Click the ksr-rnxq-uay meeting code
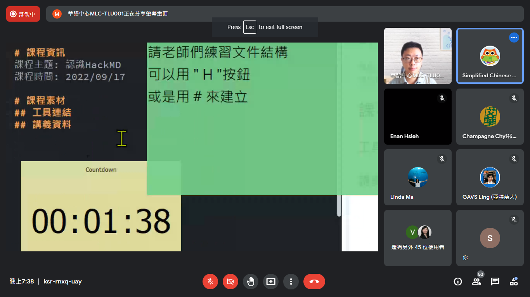530x297 pixels. (62, 282)
